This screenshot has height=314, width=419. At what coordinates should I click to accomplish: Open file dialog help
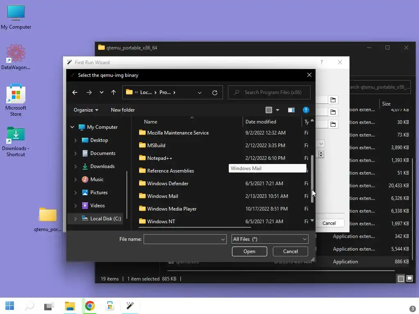(x=306, y=110)
